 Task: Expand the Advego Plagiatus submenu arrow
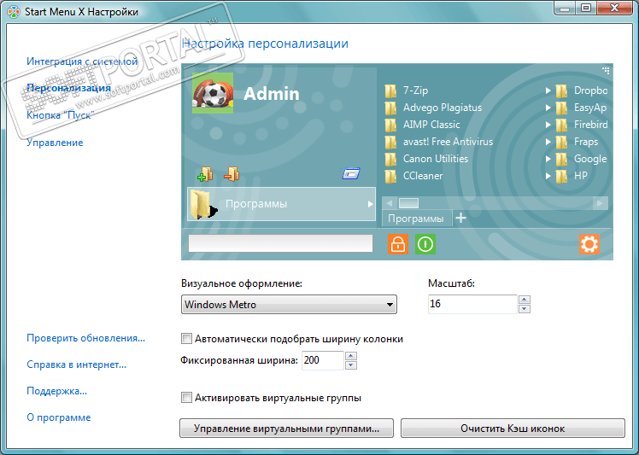(548, 108)
